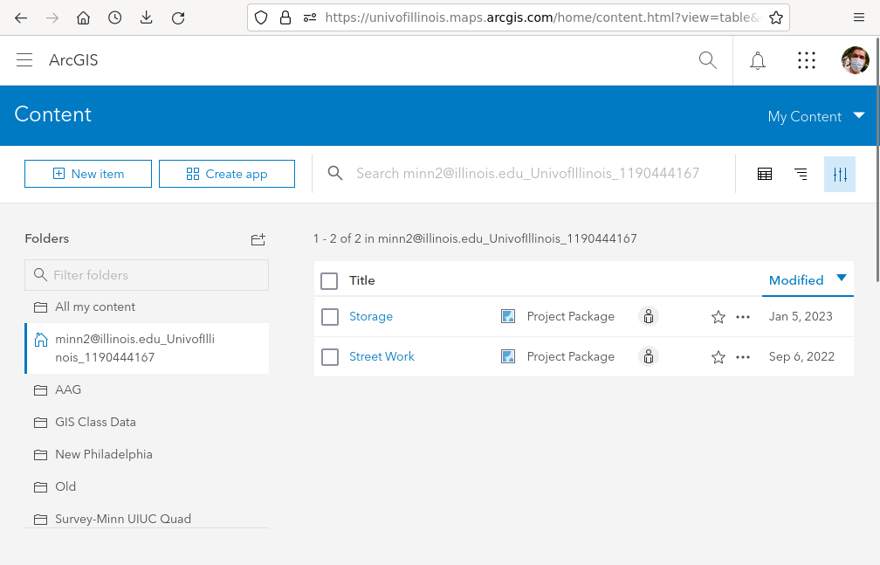Add Storage to favorites star
Screen dimensions: 880x565
click(x=718, y=317)
